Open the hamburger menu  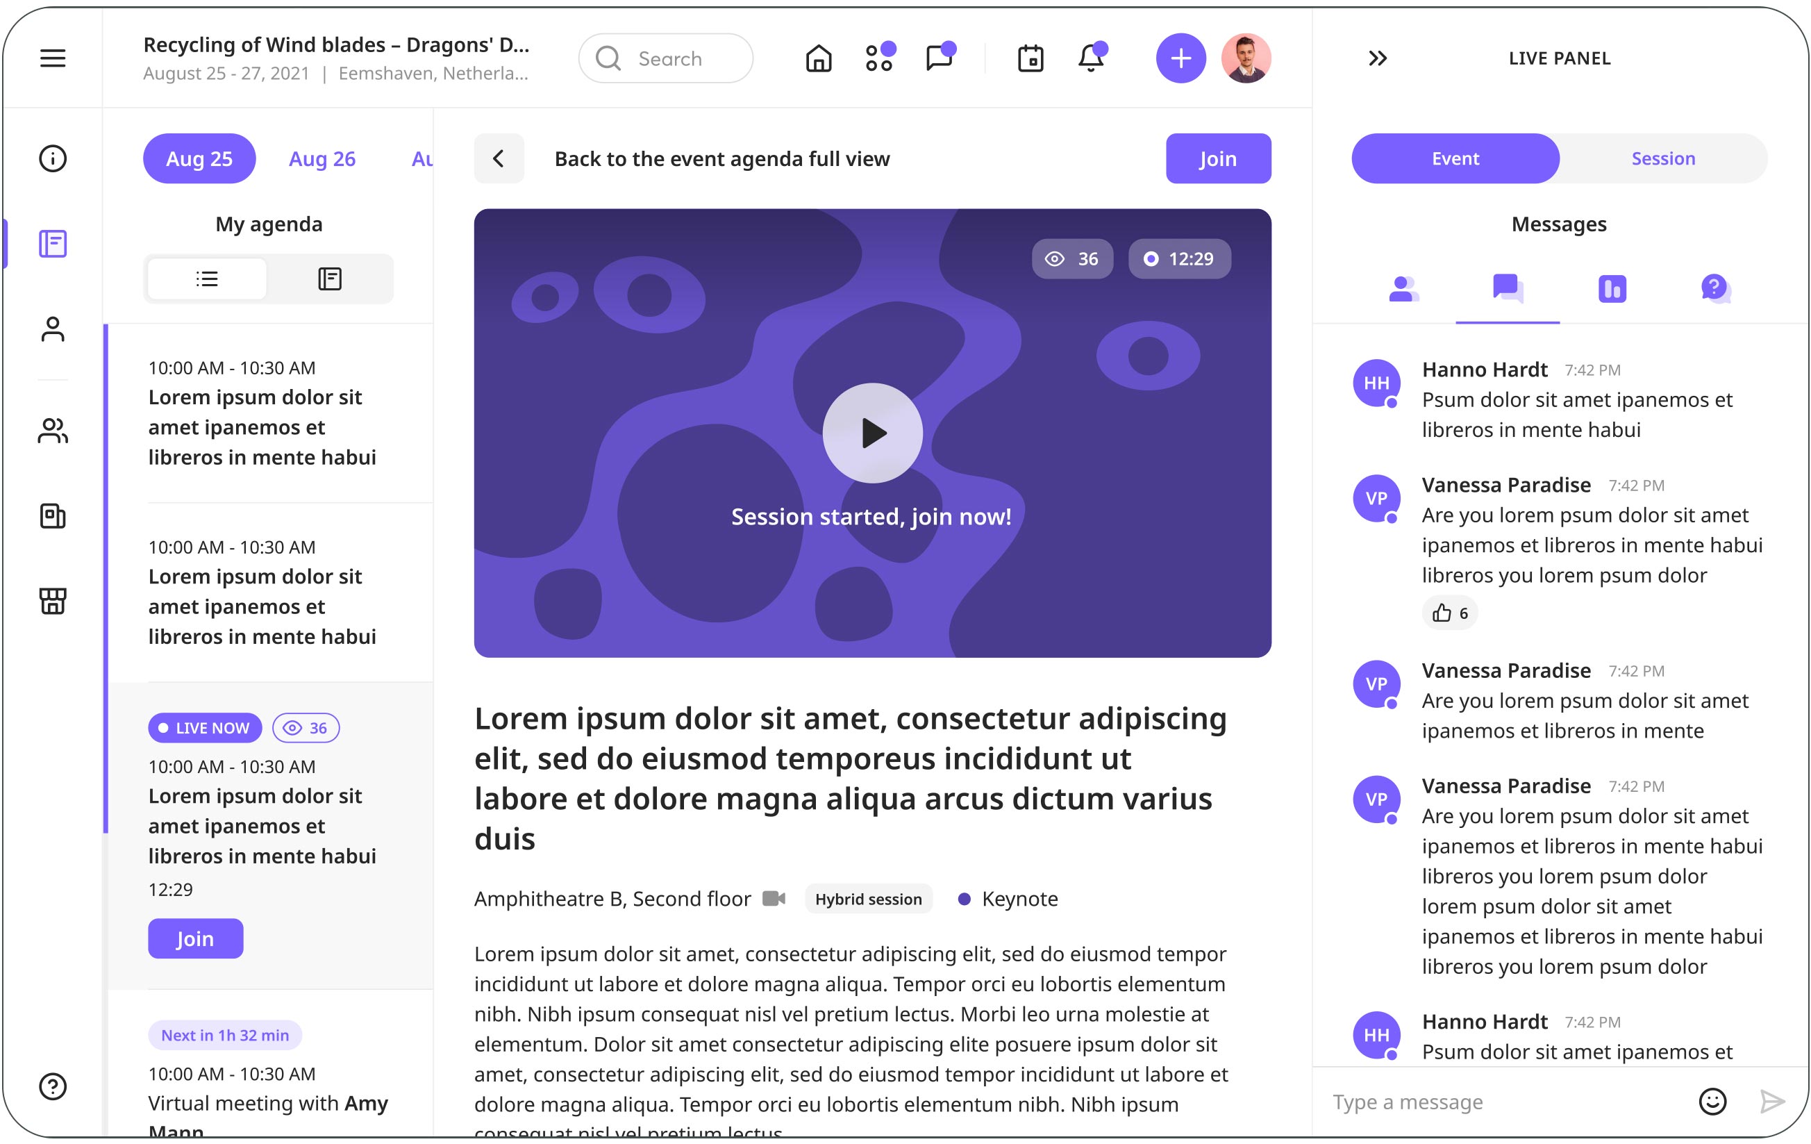point(53,58)
